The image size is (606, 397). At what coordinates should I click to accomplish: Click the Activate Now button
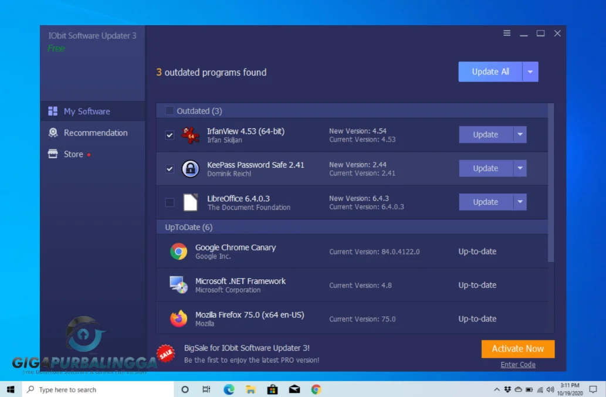pyautogui.click(x=517, y=348)
